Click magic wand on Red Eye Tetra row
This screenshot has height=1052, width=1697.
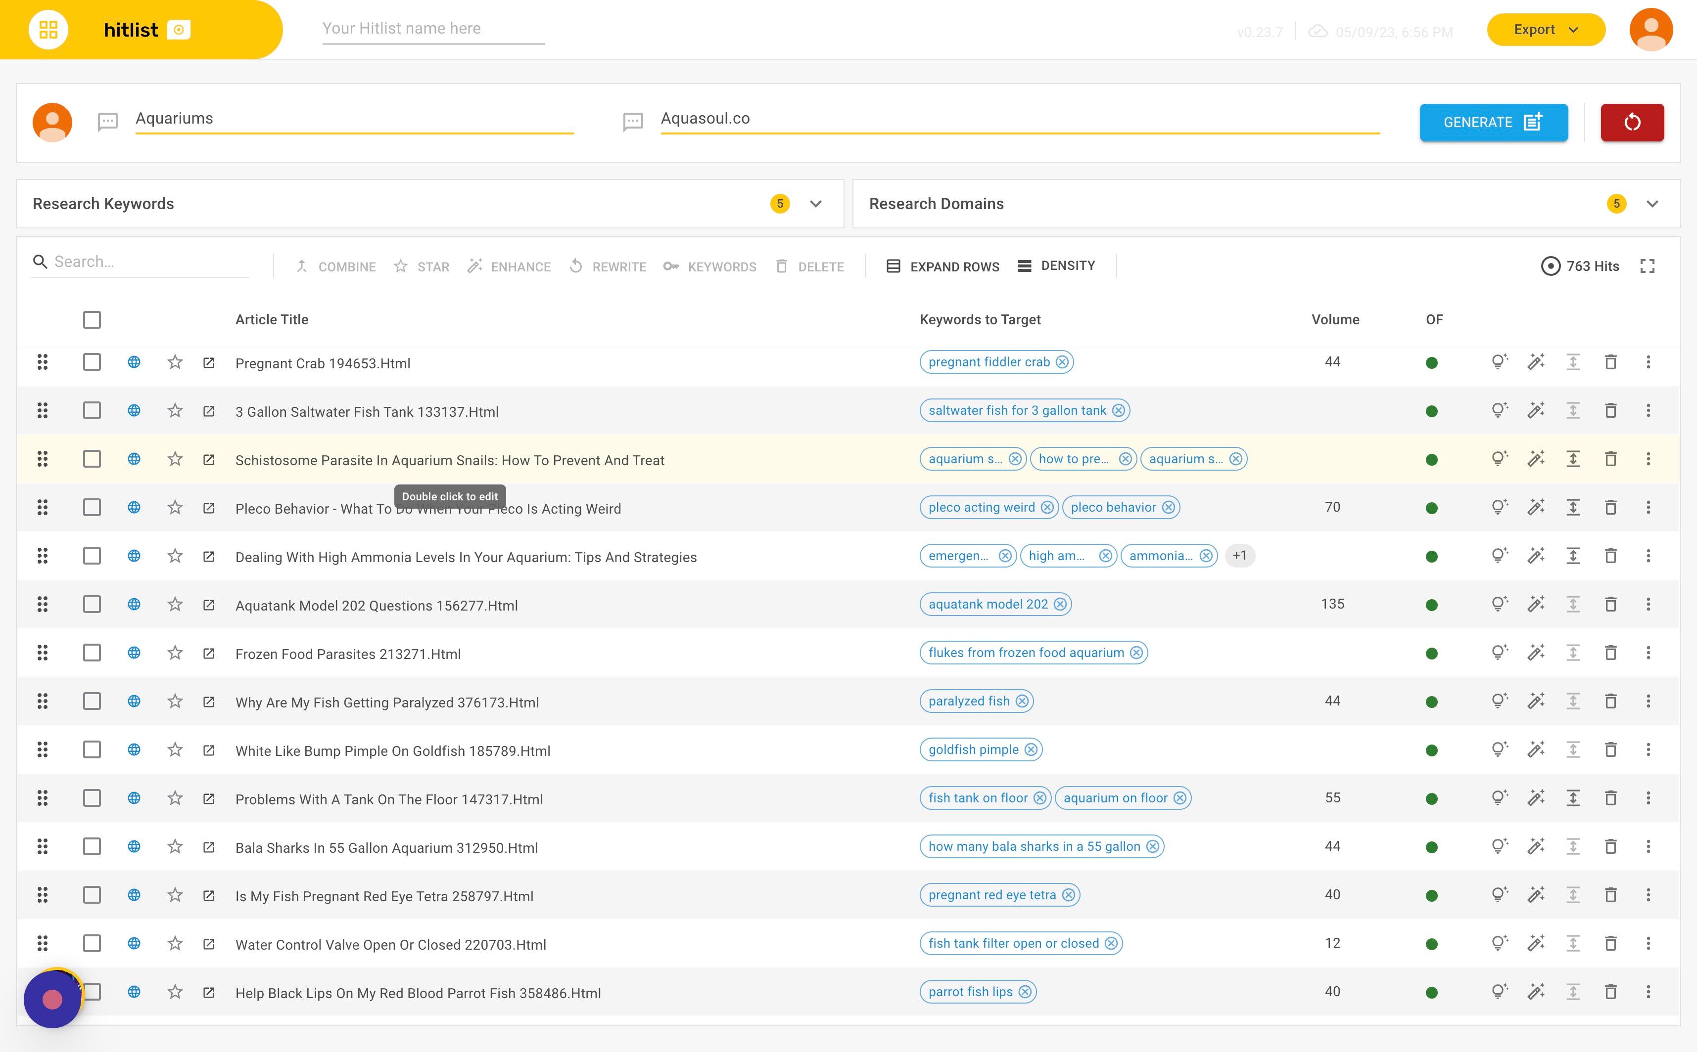[1535, 895]
